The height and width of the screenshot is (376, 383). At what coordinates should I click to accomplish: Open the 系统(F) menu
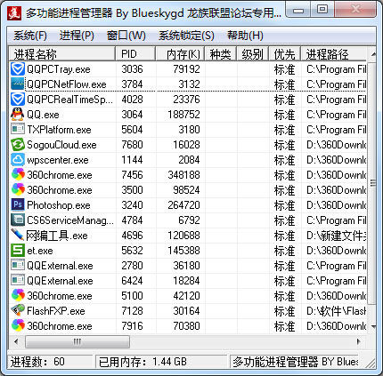pyautogui.click(x=30, y=36)
